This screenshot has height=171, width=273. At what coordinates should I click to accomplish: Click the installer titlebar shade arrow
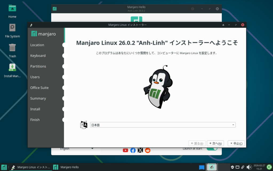[223, 25]
